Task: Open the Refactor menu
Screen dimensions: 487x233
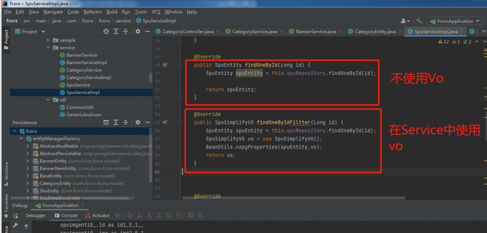Action: [93, 12]
